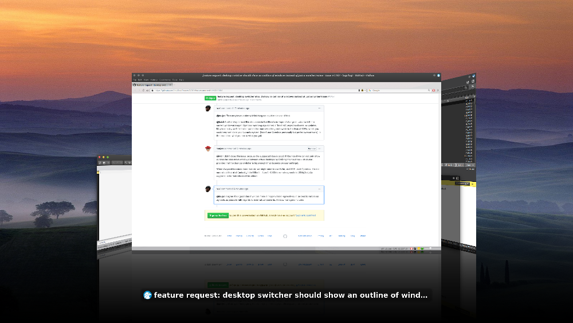The image size is (573, 323).
Task: Click the green Sign up for free button
Action: (x=218, y=216)
